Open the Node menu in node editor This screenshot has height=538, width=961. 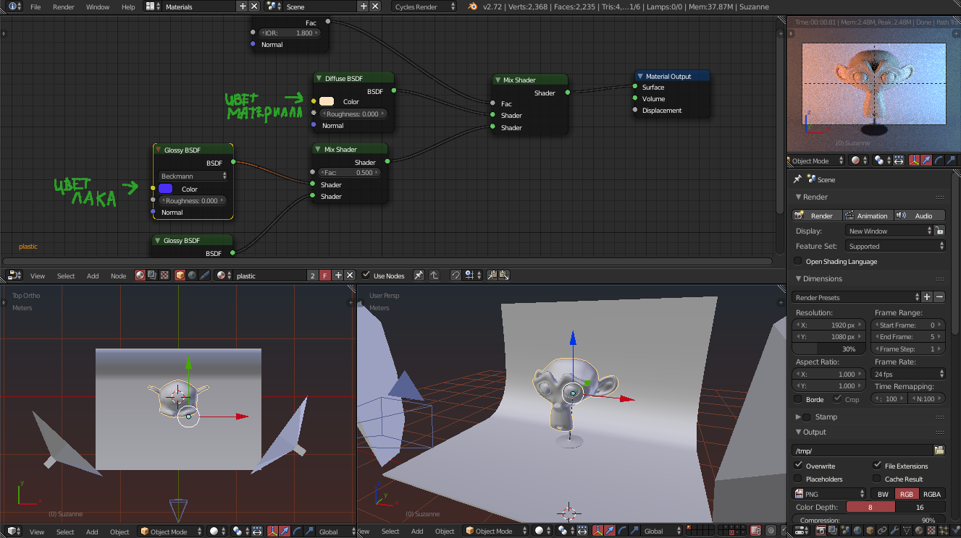pos(118,276)
